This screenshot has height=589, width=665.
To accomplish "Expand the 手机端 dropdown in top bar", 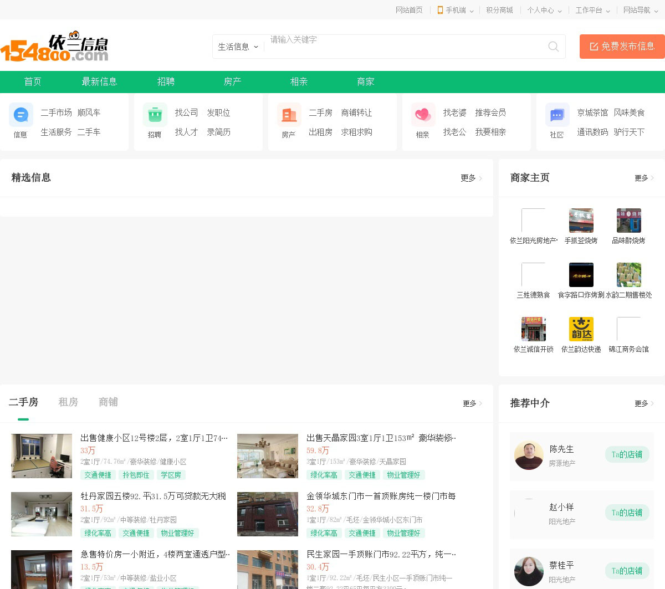I will [x=456, y=10].
